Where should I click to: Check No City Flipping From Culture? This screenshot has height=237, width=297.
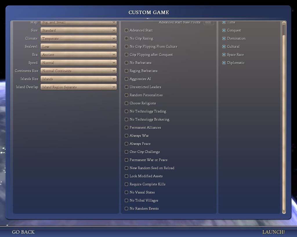126,47
